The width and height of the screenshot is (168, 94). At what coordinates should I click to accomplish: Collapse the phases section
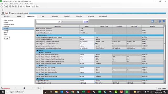(37, 50)
